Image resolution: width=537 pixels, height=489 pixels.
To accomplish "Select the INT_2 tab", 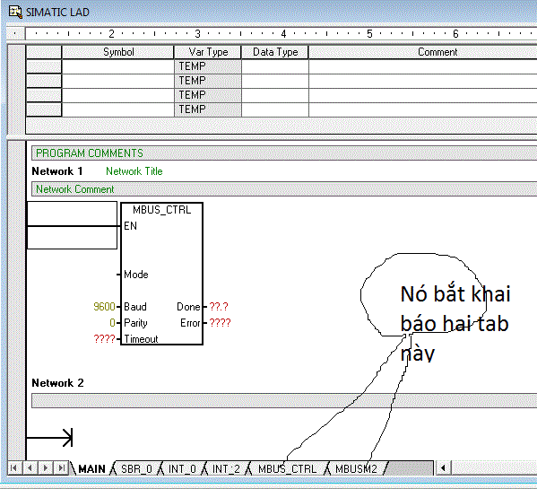I will click(226, 468).
